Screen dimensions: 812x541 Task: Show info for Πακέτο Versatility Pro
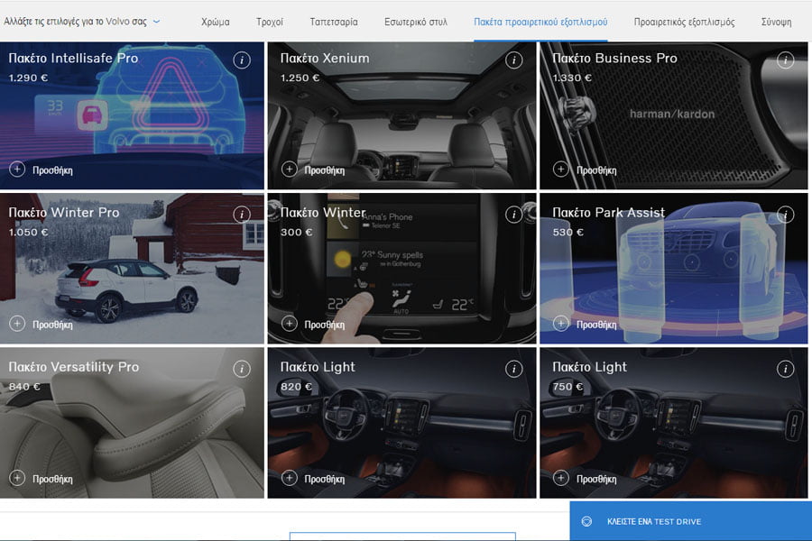241,369
